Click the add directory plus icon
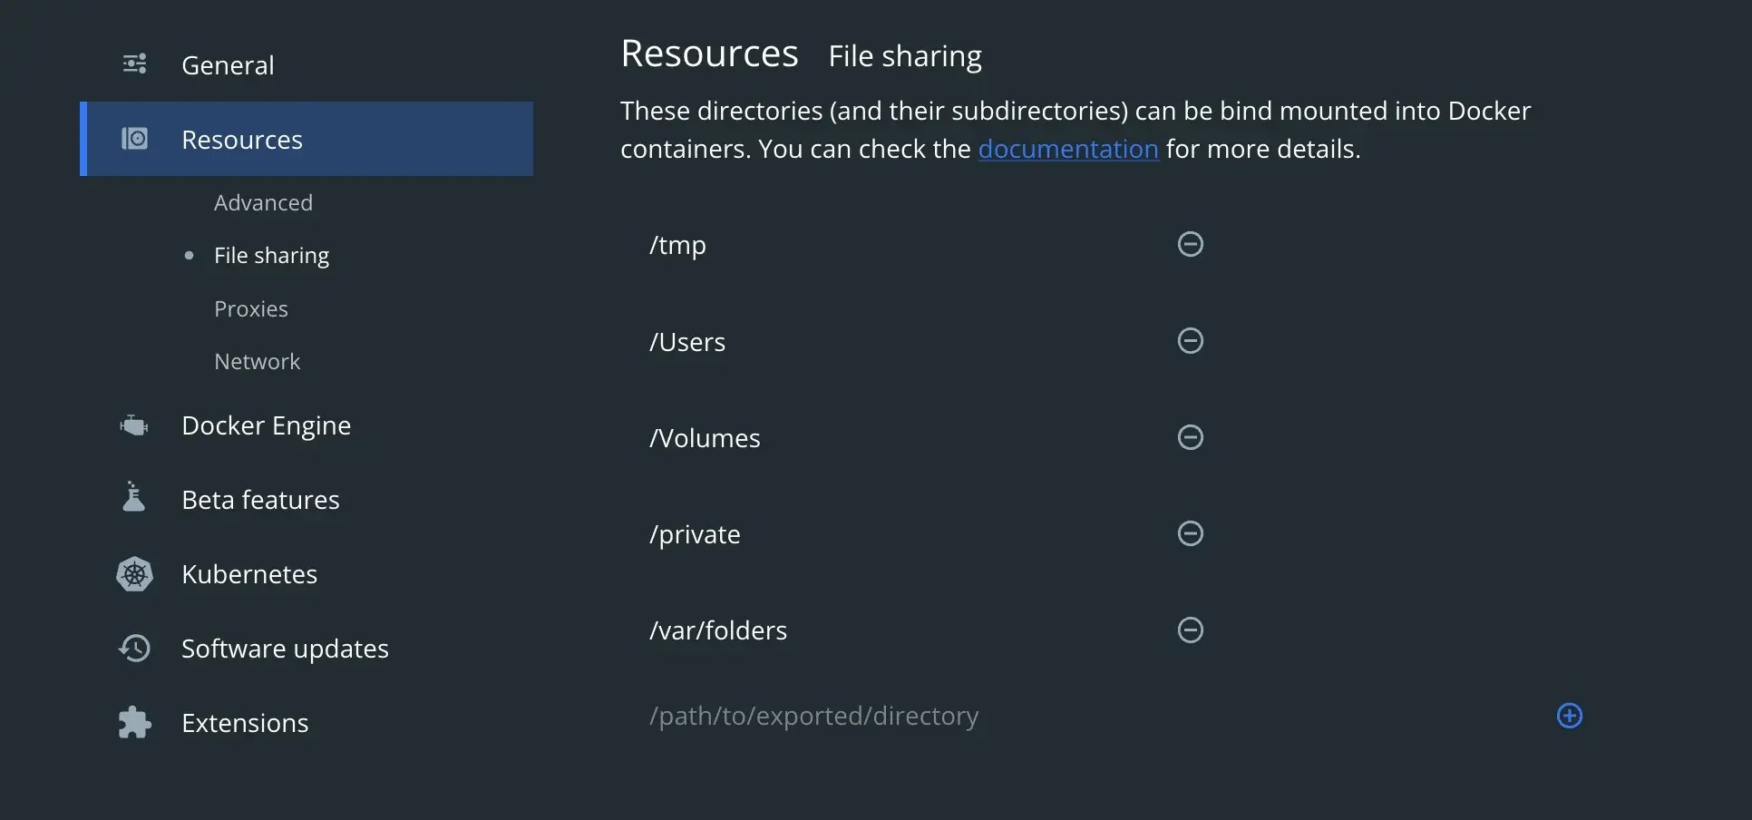Screen dimensions: 1752x820 (x=1569, y=716)
